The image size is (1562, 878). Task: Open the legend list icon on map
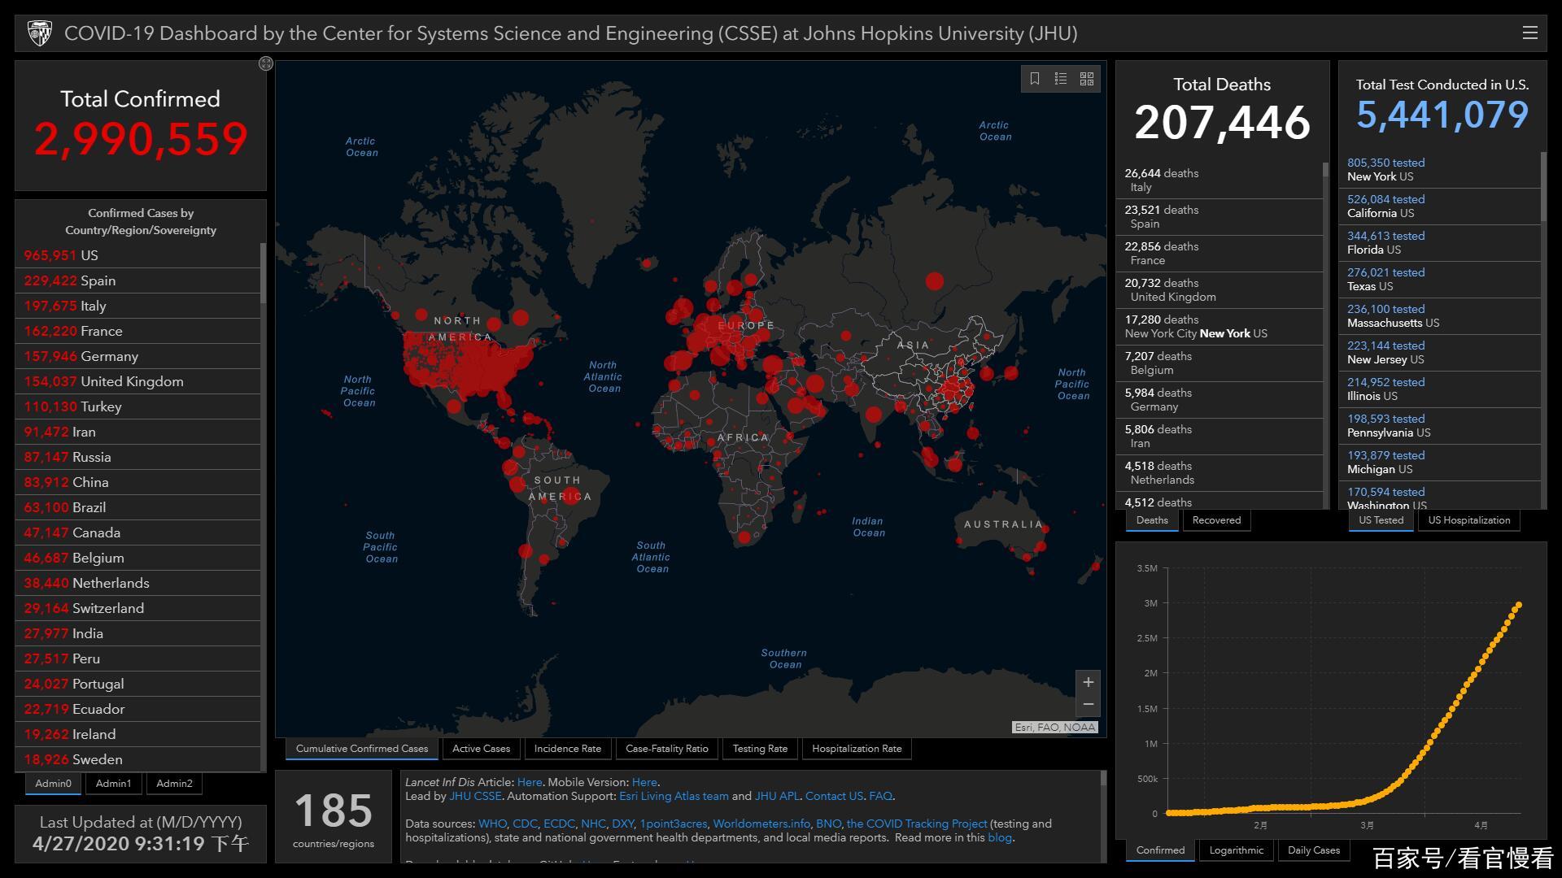click(1061, 79)
